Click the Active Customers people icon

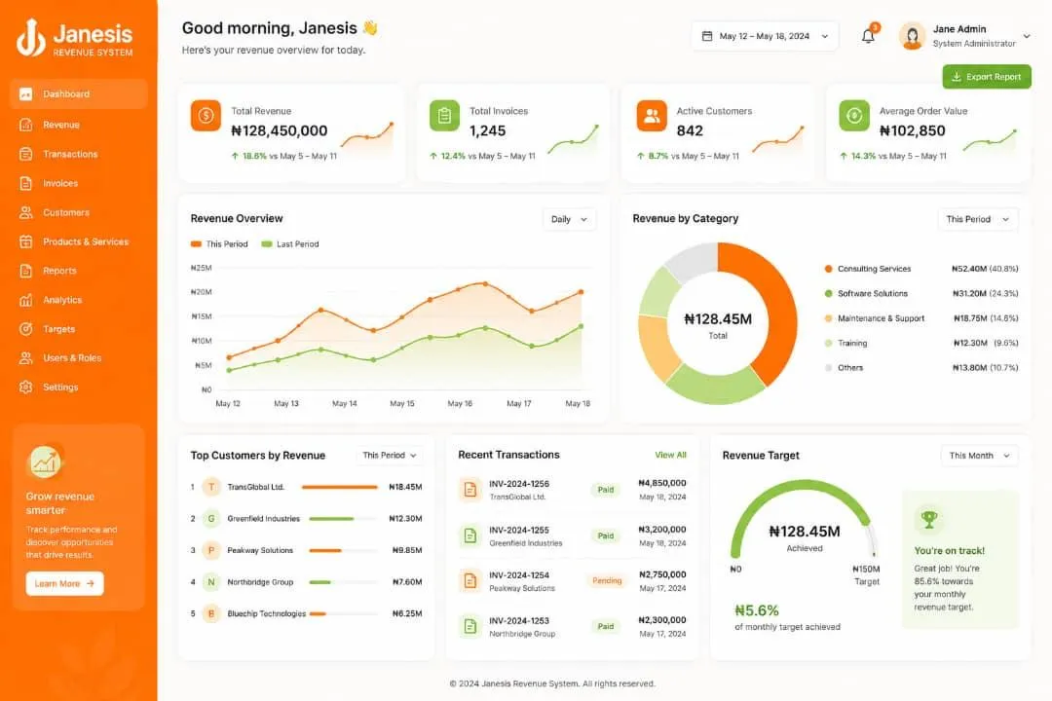[x=652, y=116]
